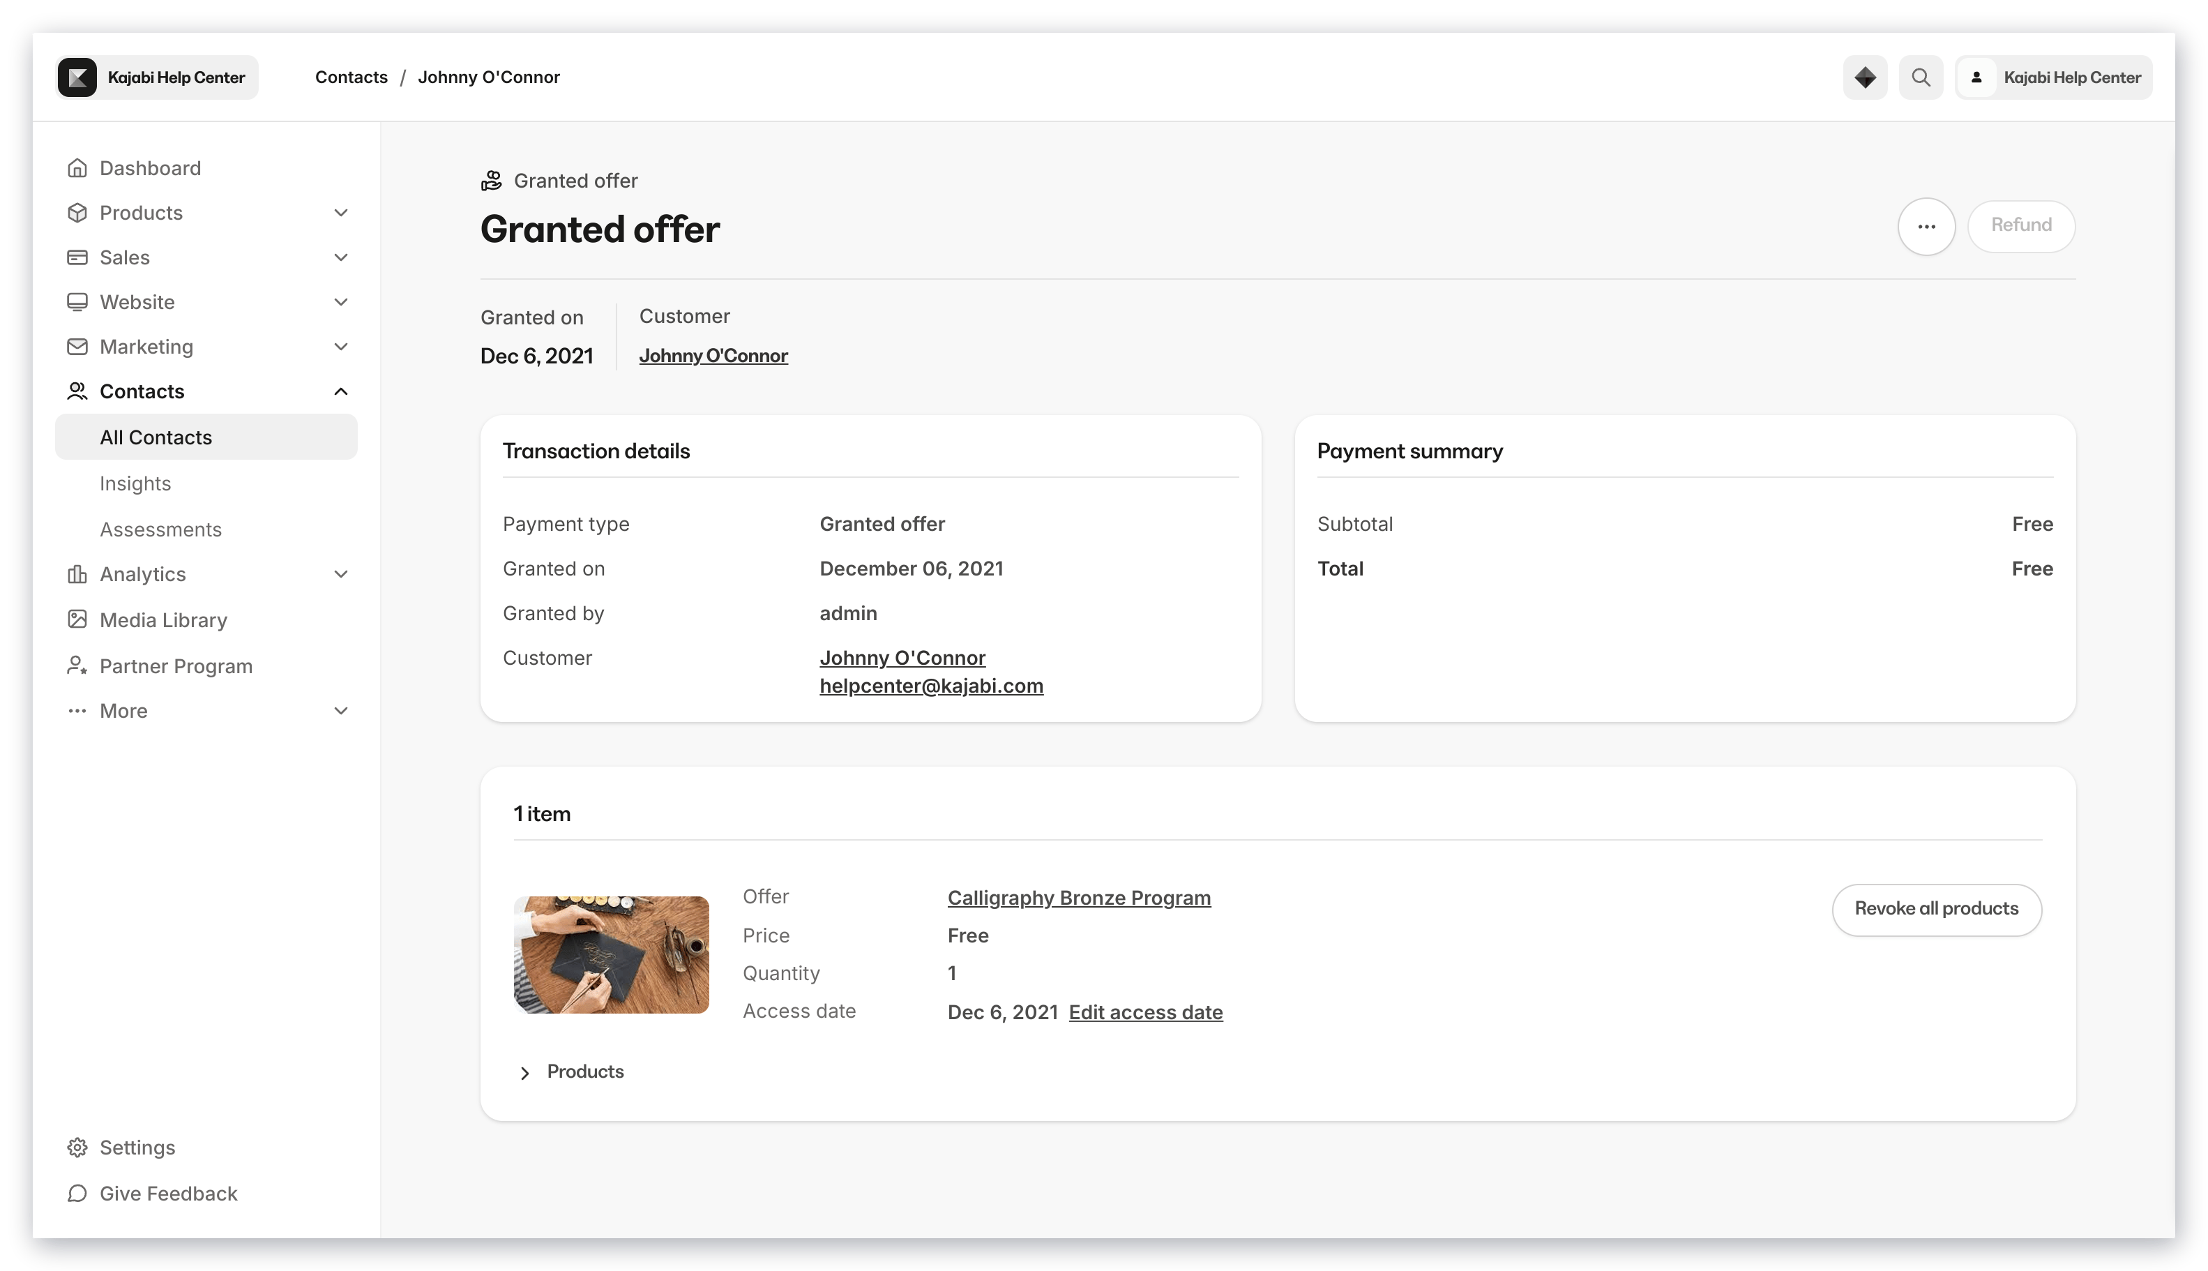Click Edit access date link
Viewport: 2208px width, 1271px height.
point(1145,1011)
